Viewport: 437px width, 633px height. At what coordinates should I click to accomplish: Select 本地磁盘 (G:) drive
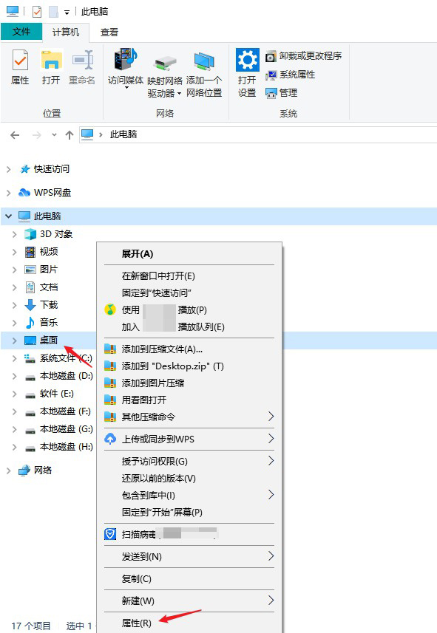[59, 429]
